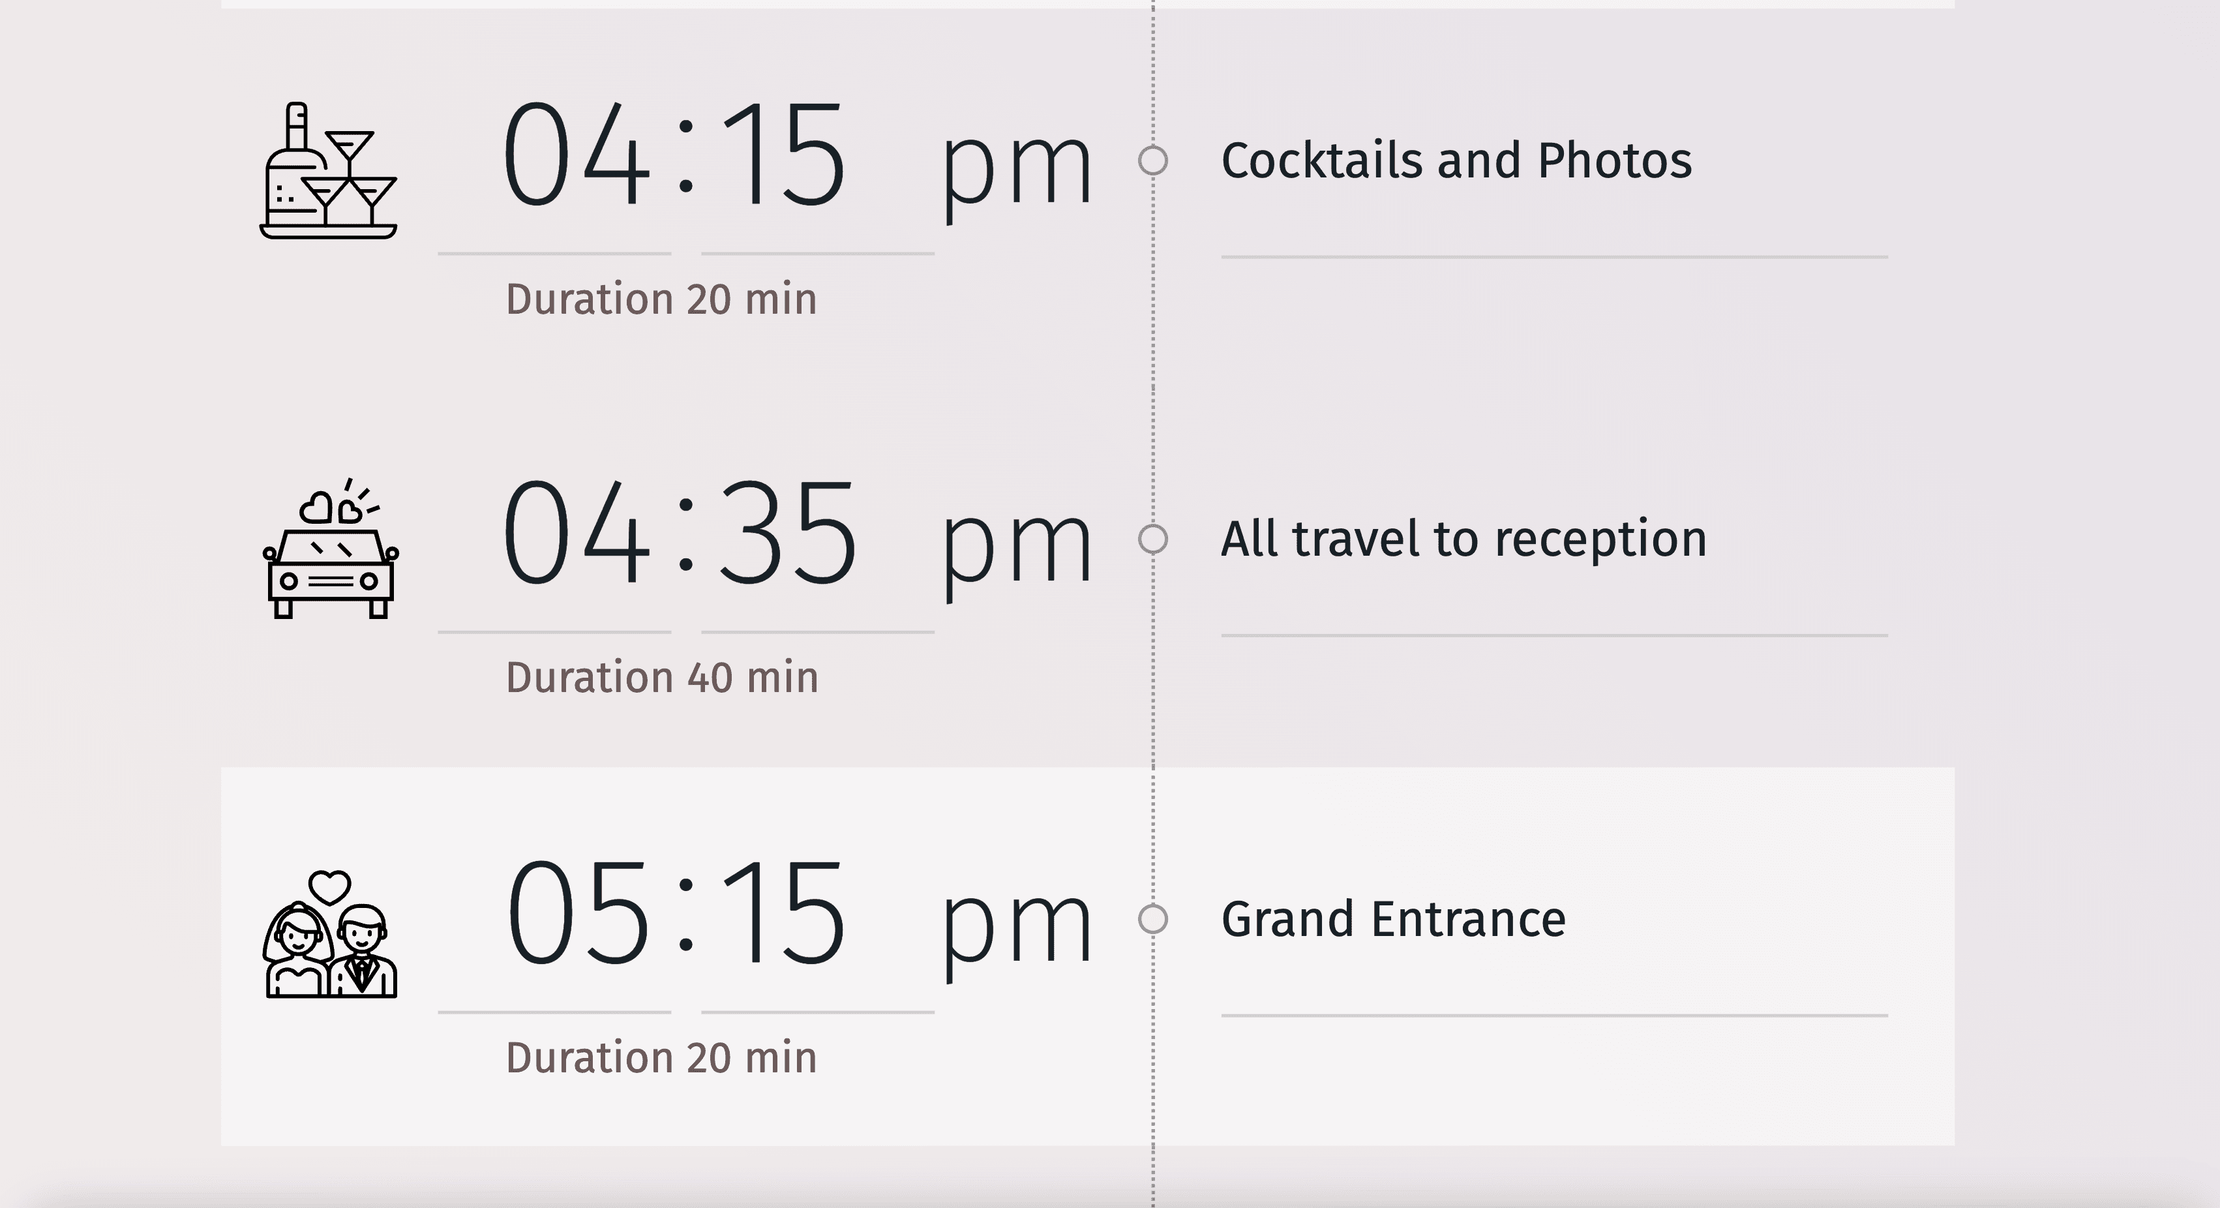Click the Duration 40 min label

click(662, 678)
